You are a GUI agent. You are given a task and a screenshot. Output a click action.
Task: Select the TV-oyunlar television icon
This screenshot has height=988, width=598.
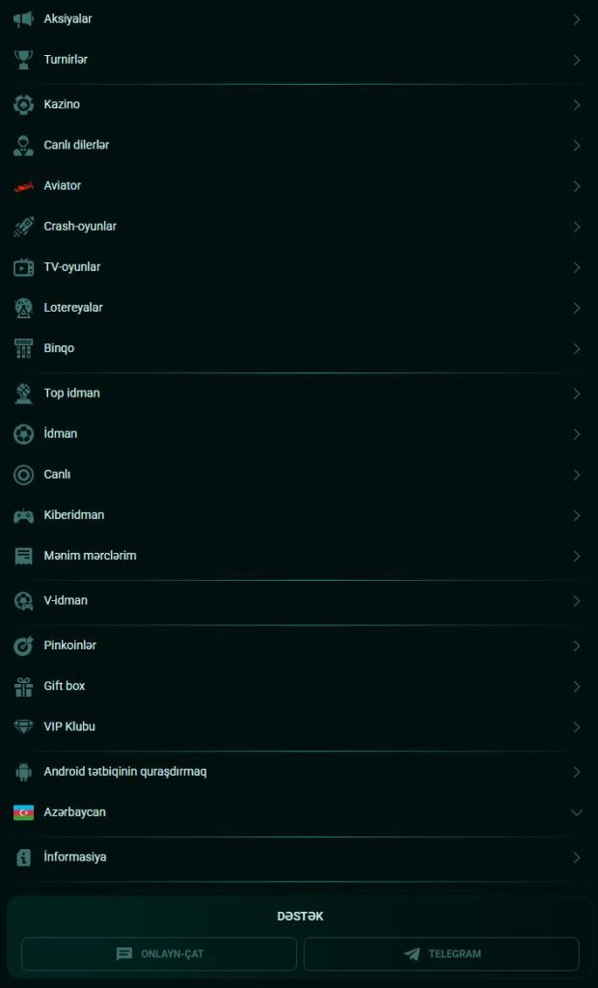click(x=23, y=267)
